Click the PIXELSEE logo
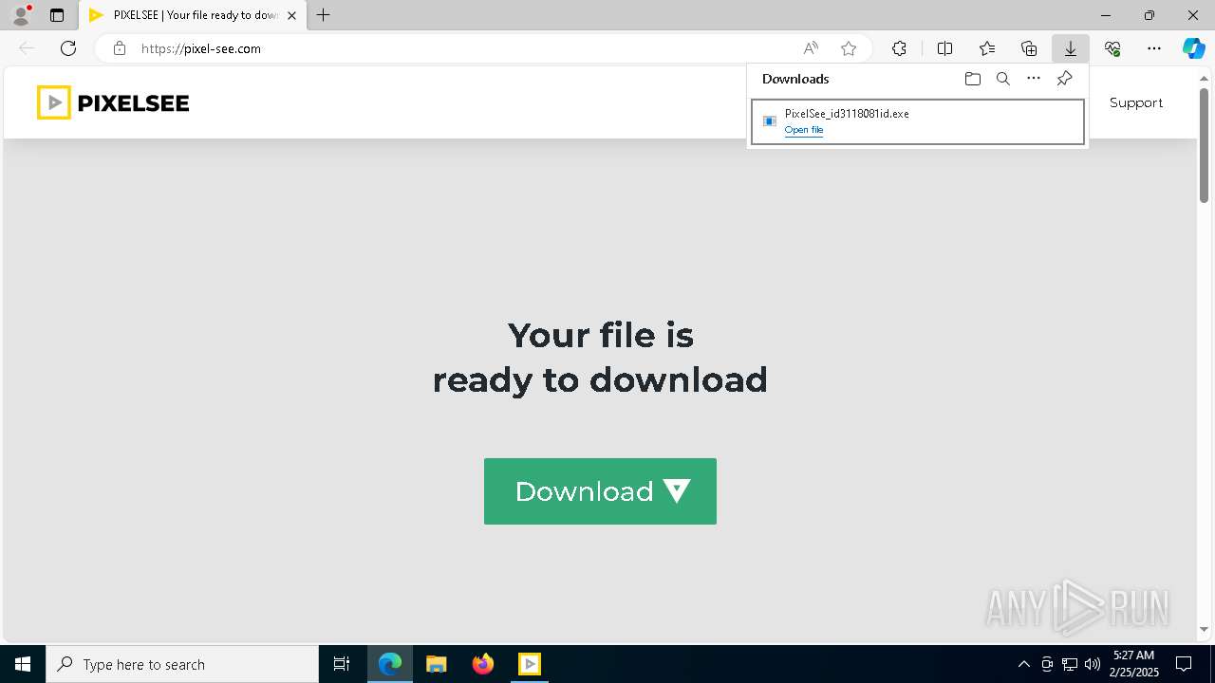The width and height of the screenshot is (1215, 683). pos(113,102)
